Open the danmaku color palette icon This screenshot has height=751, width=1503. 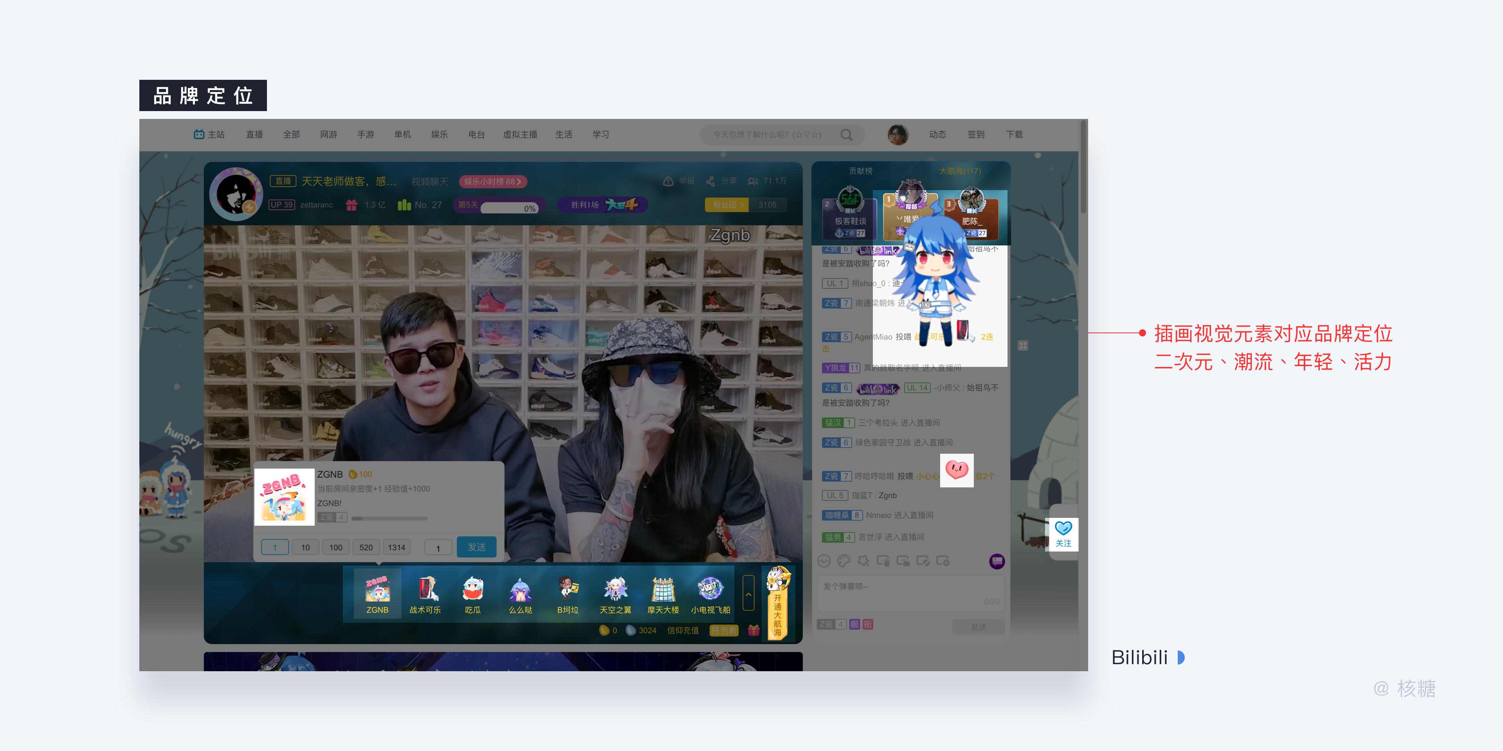tap(844, 561)
